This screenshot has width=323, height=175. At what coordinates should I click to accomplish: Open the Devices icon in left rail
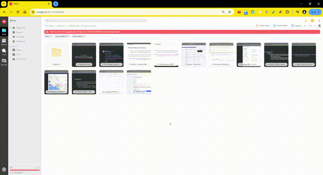coord(4,62)
